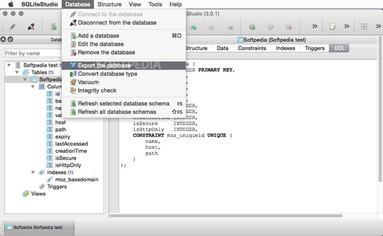Choose Disconnect from the database

[x=124, y=23]
